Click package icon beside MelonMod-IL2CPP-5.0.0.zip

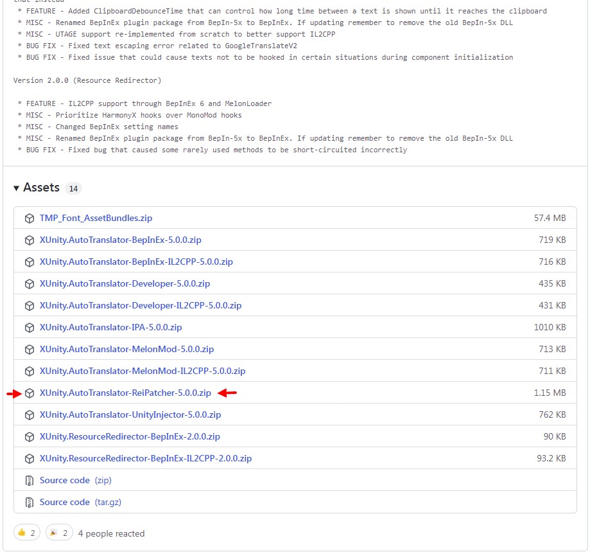click(x=30, y=371)
